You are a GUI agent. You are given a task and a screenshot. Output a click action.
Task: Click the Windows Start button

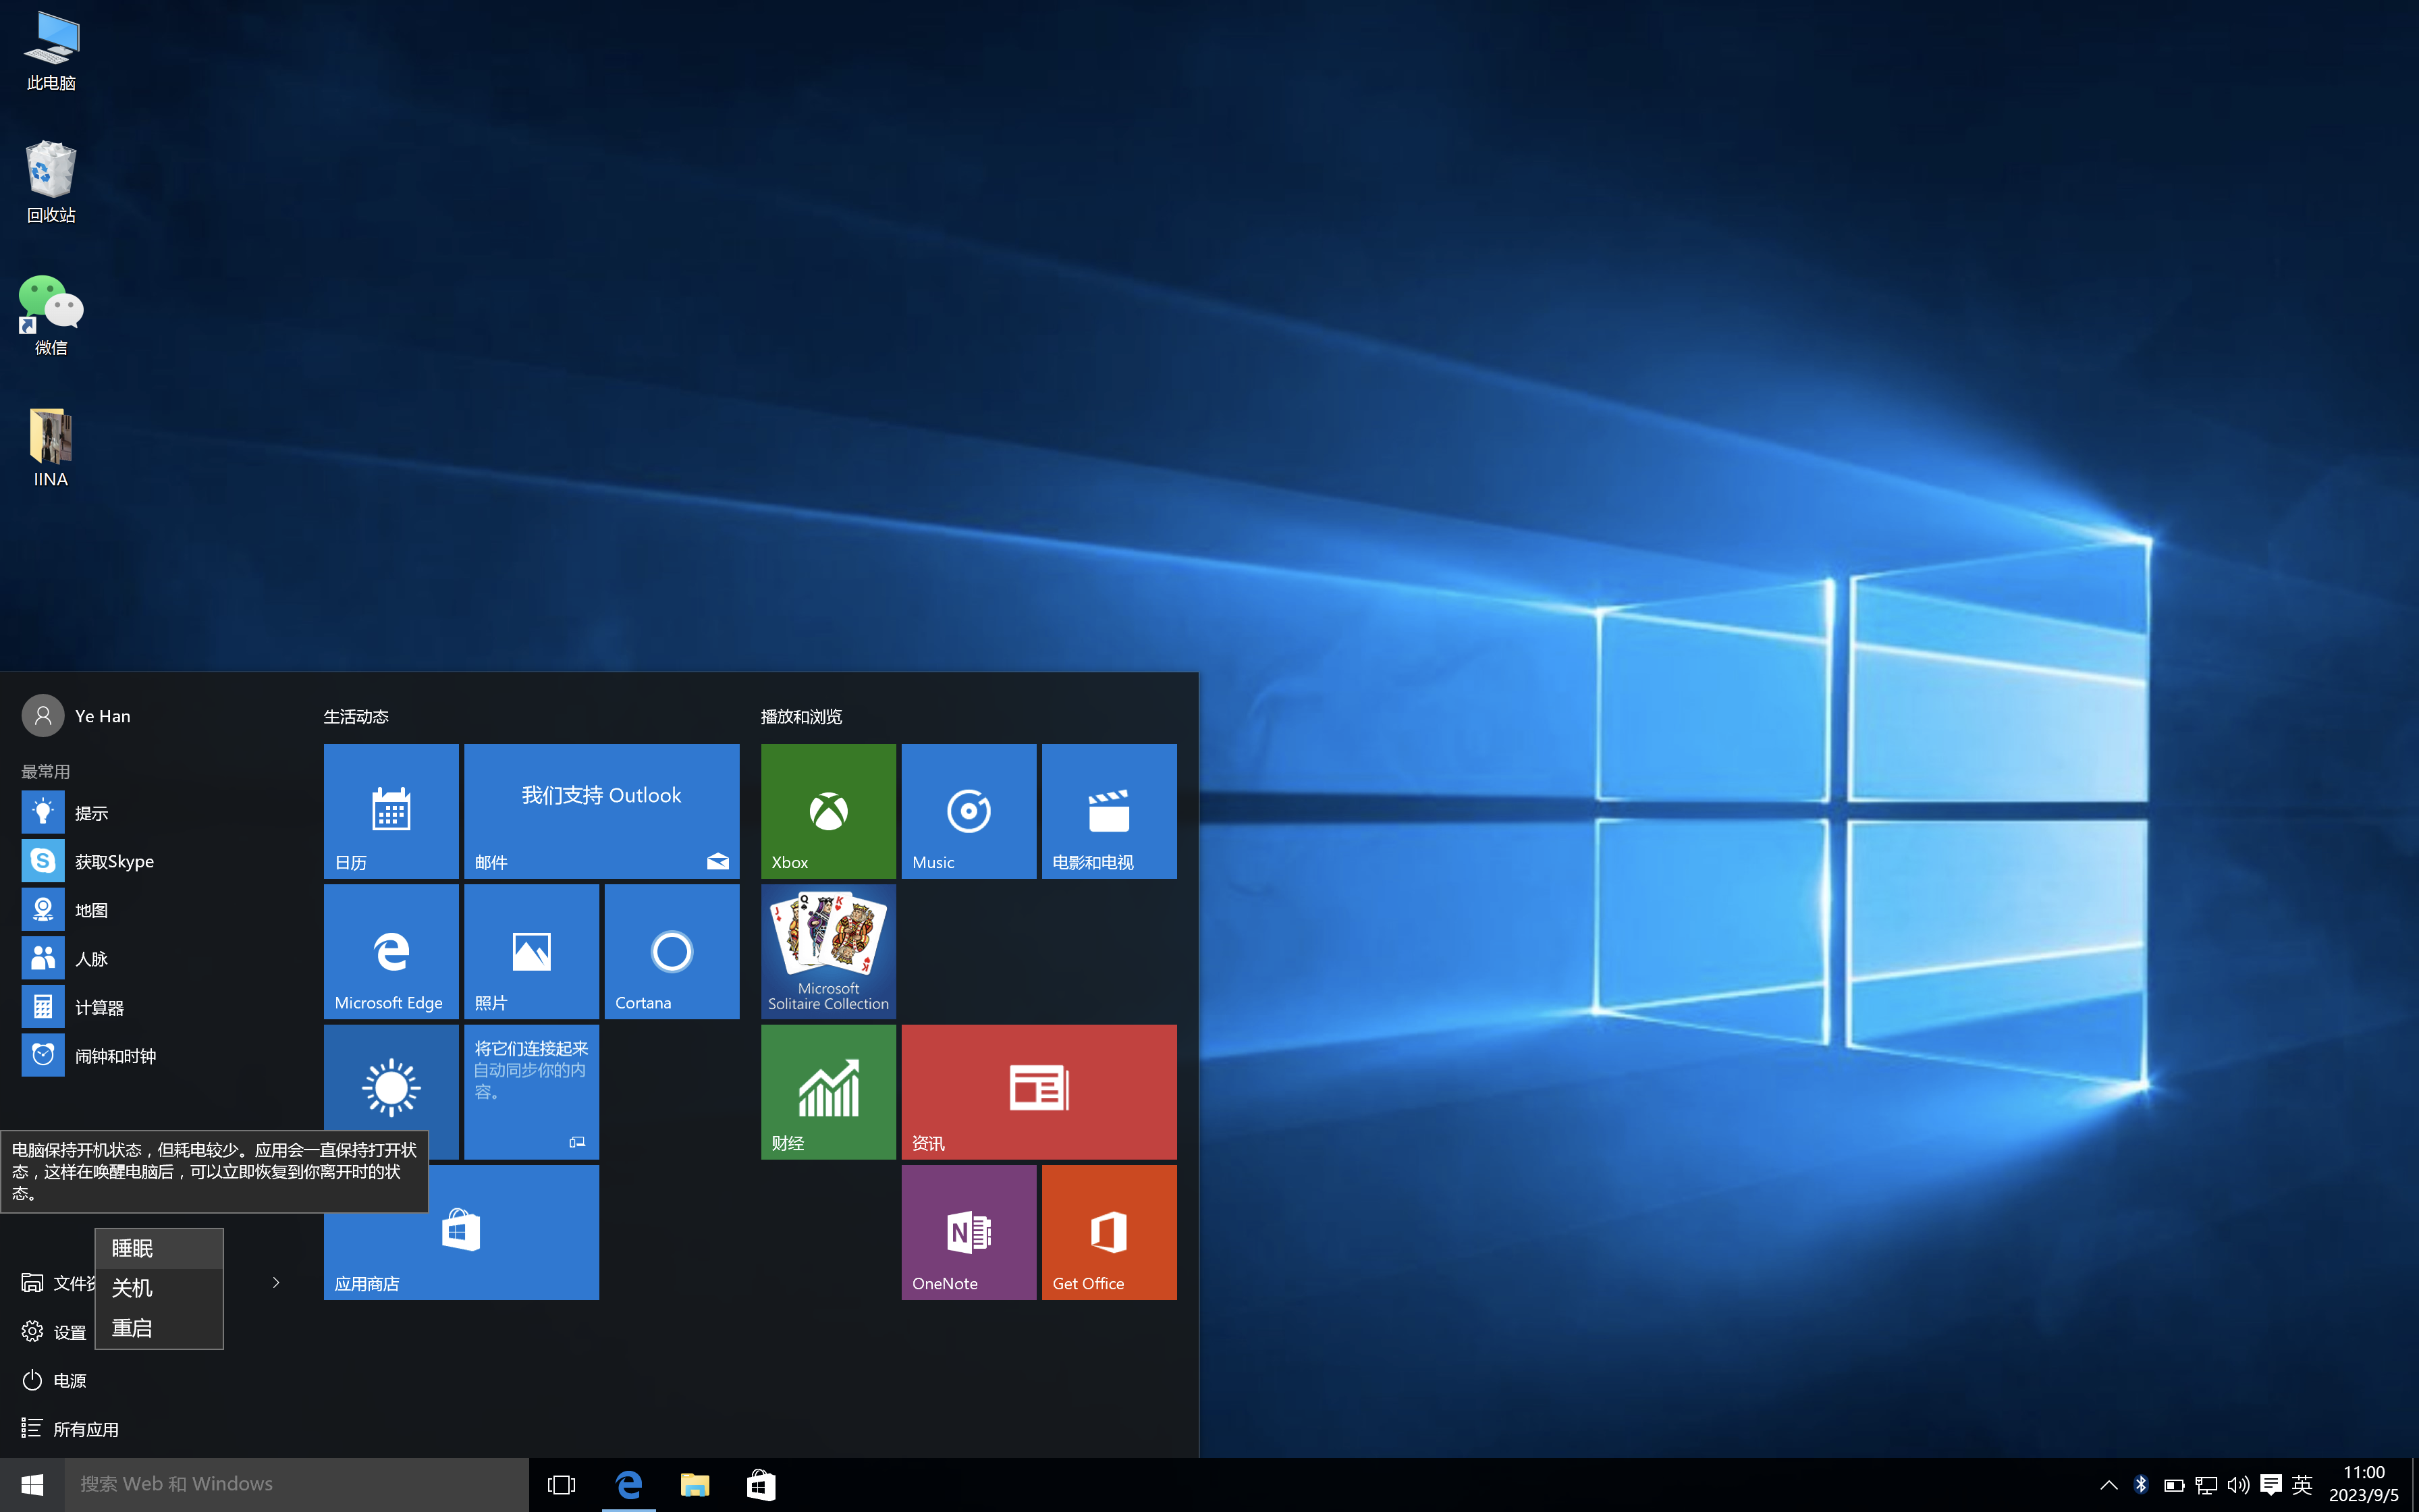pyautogui.click(x=32, y=1485)
